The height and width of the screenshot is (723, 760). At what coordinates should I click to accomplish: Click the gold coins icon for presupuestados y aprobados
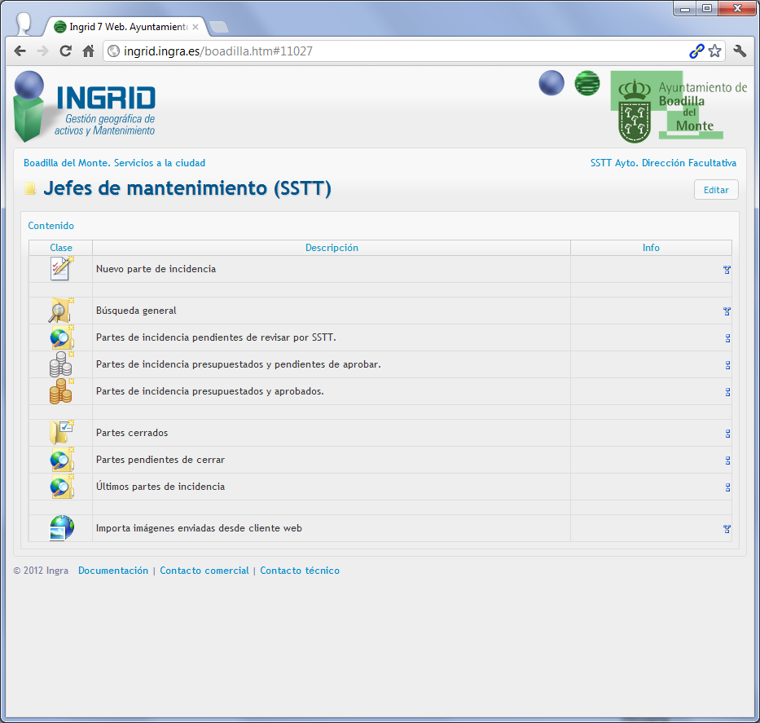(61, 391)
